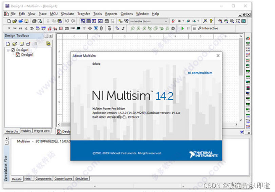Viewport: 275px width, 192px height.
Task: Toggle the SPICE Netlist Viewer
Action: coord(94,21)
